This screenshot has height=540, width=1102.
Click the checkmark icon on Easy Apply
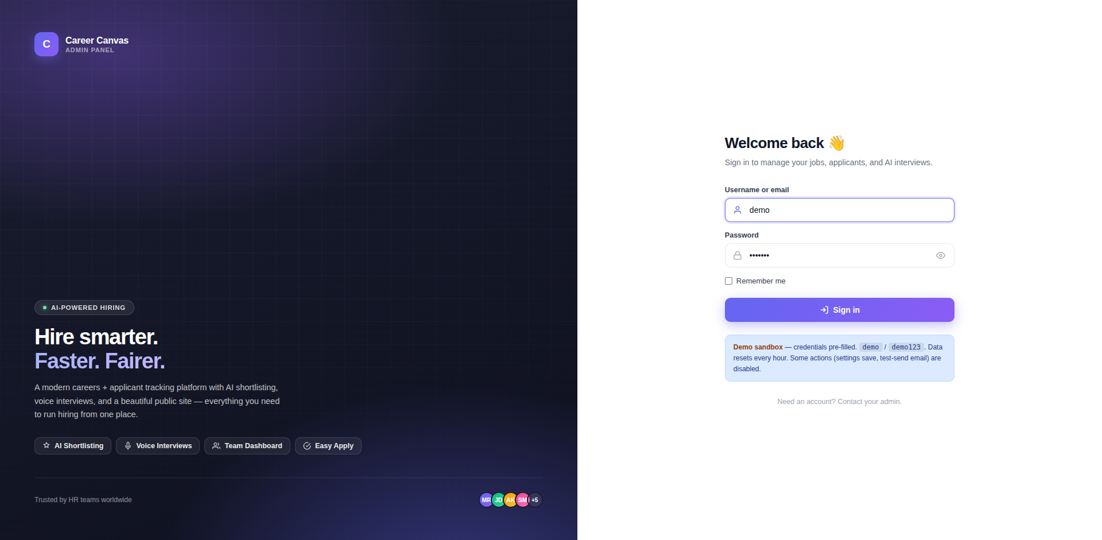[307, 446]
